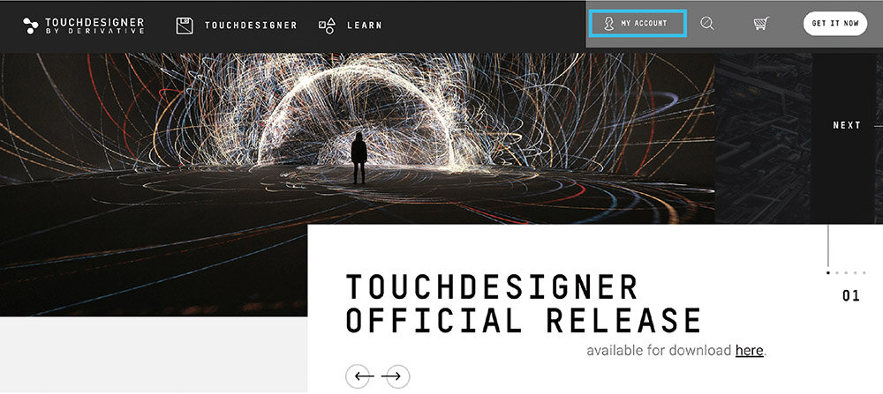Open the TouchDesigner menu item

[x=251, y=26]
